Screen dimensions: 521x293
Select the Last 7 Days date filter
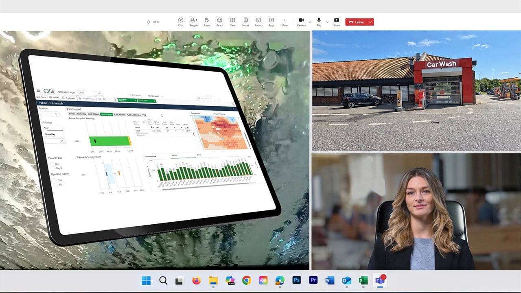pyautogui.click(x=93, y=114)
